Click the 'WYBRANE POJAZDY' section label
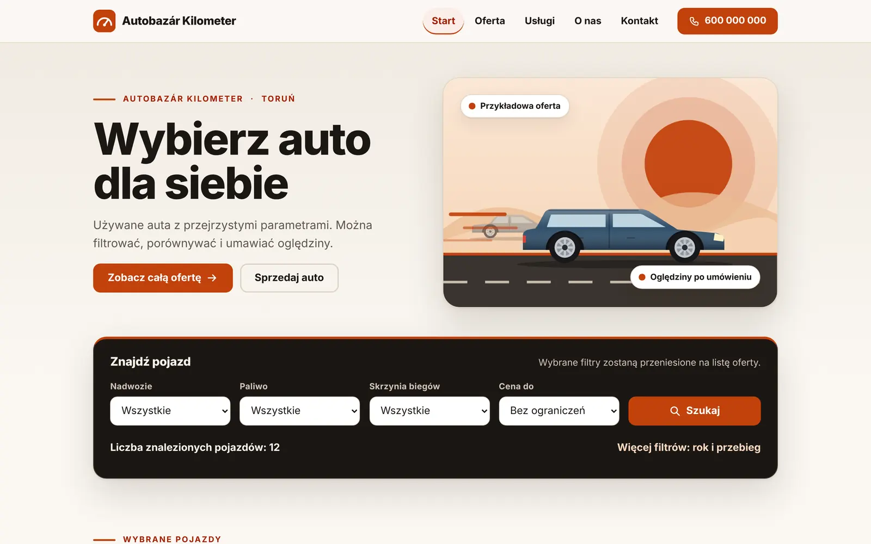The width and height of the screenshot is (871, 544). tap(172, 539)
